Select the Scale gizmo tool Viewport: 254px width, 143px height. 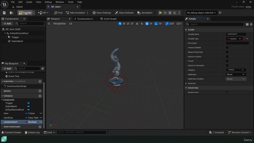132,24
